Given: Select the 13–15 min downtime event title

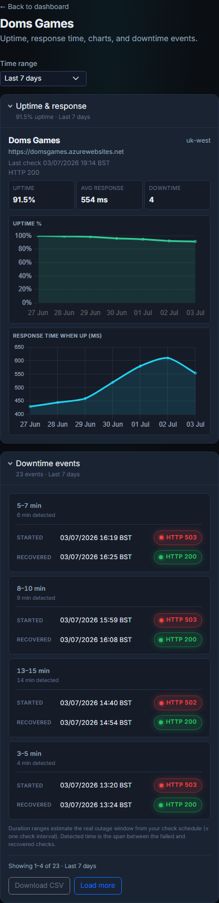Looking at the screenshot, I should (x=33, y=671).
